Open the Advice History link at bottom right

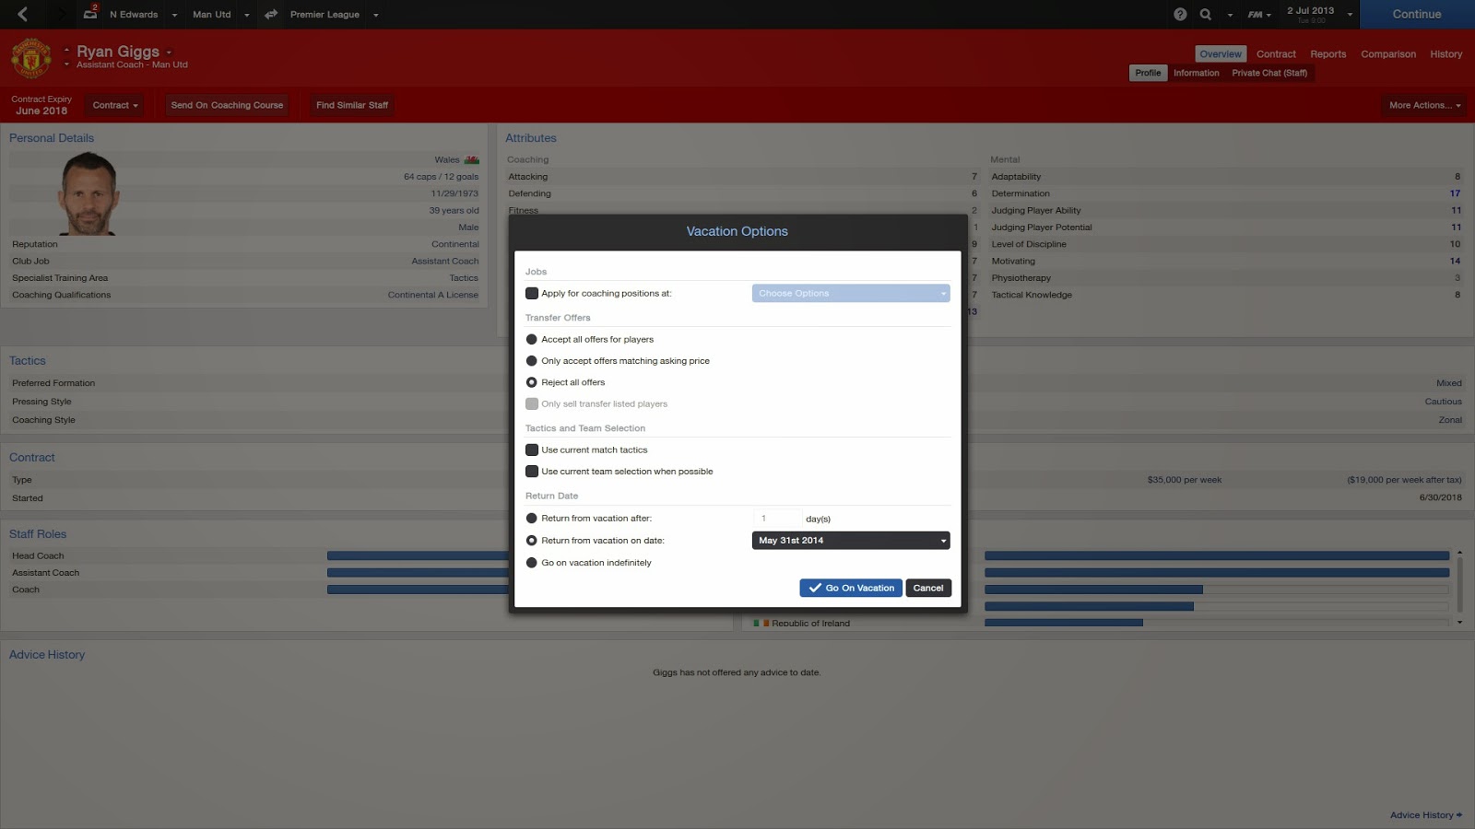click(1426, 815)
